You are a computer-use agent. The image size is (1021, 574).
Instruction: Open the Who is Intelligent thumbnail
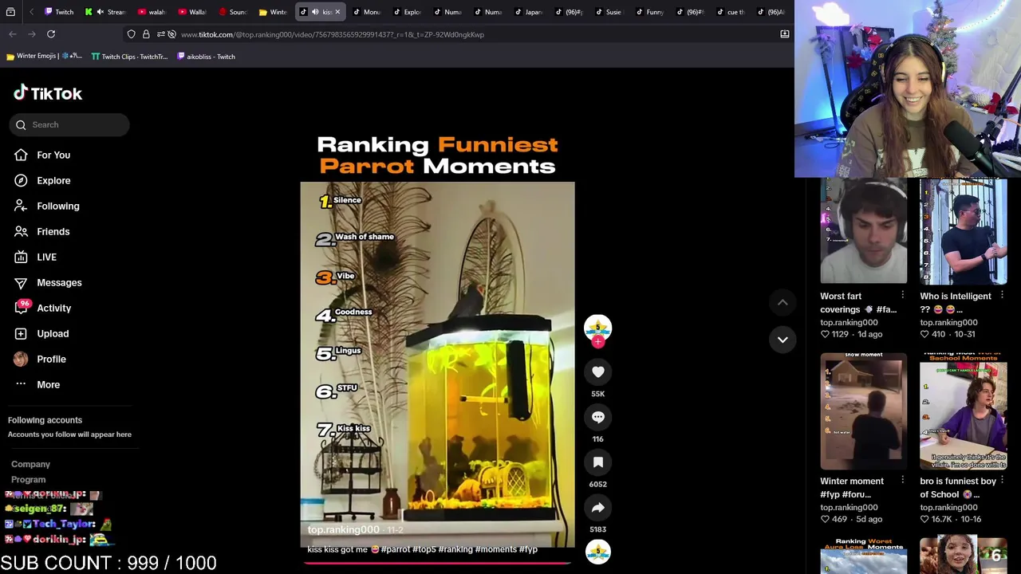[x=963, y=231]
